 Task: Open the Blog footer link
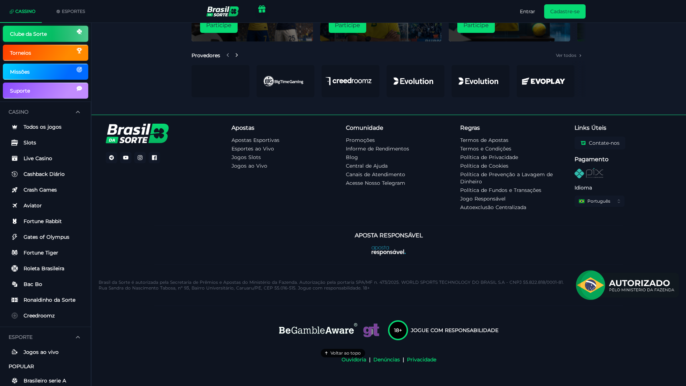pyautogui.click(x=352, y=157)
